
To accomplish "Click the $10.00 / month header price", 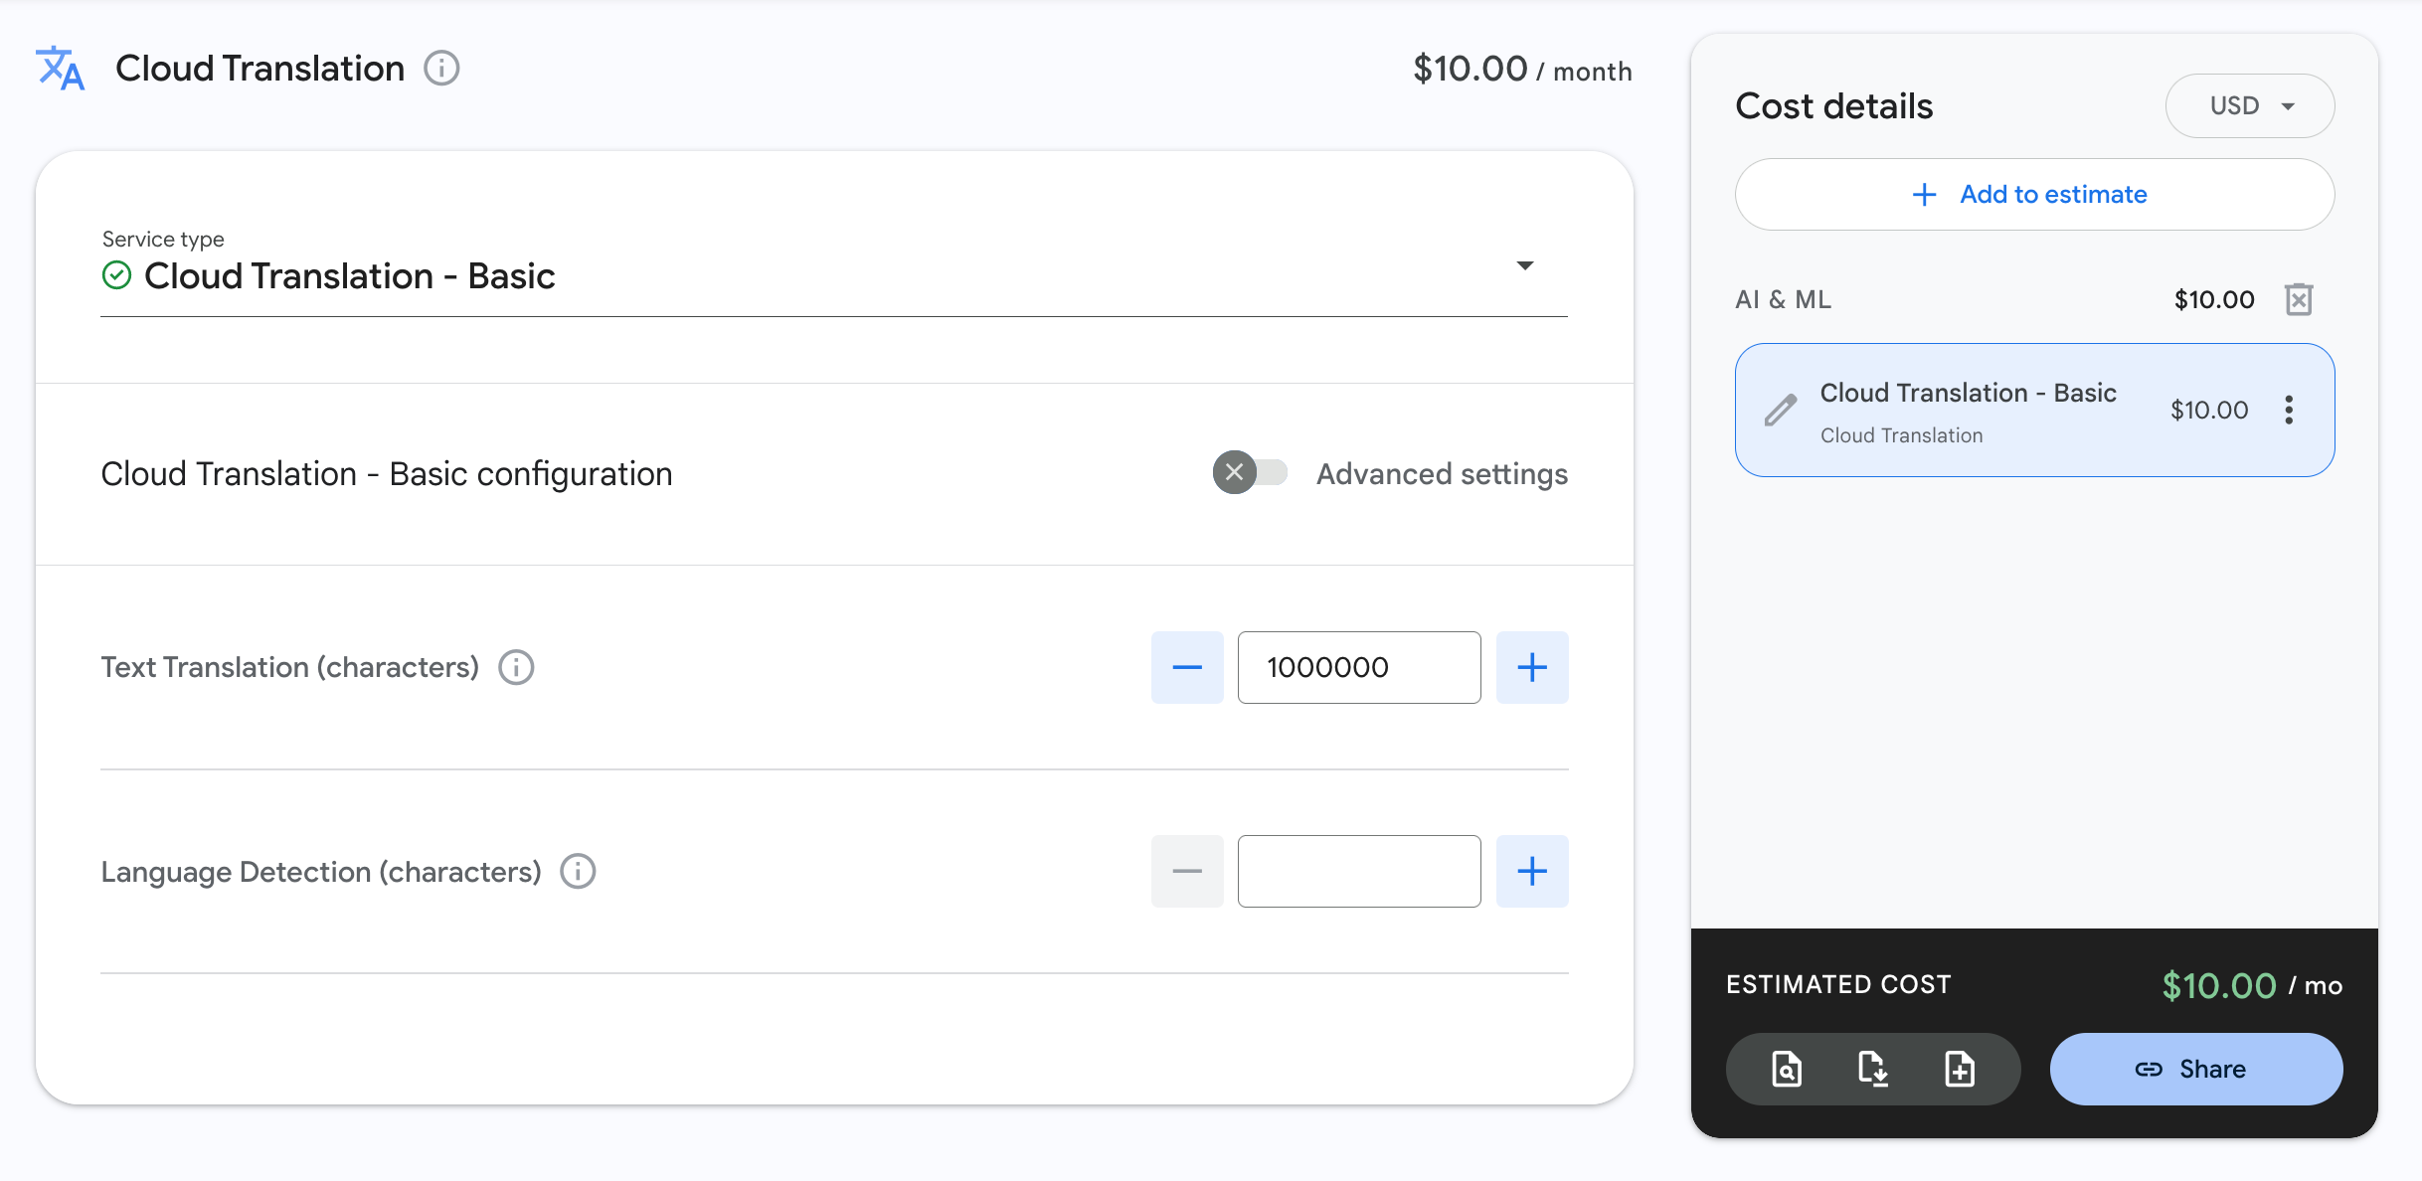I will point(1522,69).
